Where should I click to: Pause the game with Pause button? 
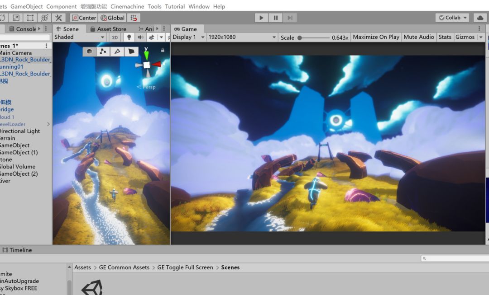(x=276, y=18)
